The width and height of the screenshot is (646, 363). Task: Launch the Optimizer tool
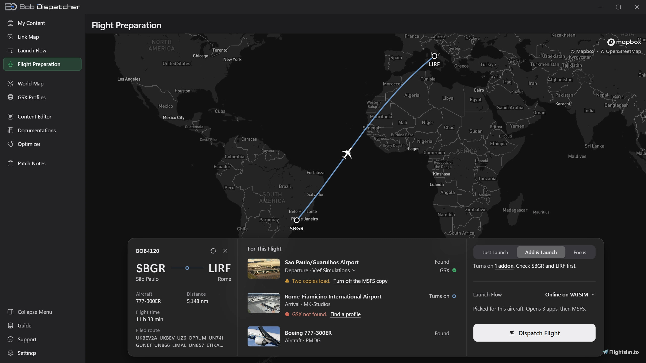pos(42,144)
